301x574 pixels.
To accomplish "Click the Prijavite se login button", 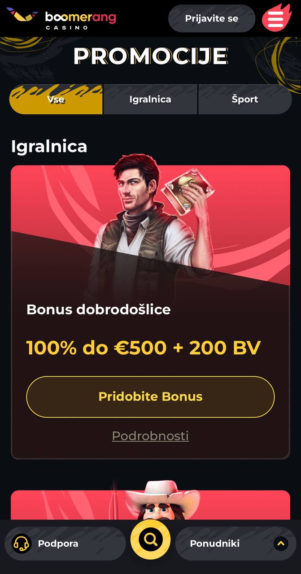I will [212, 18].
